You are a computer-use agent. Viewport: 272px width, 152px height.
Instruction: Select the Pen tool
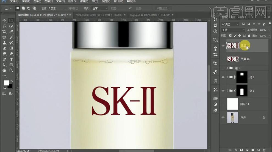[4, 60]
